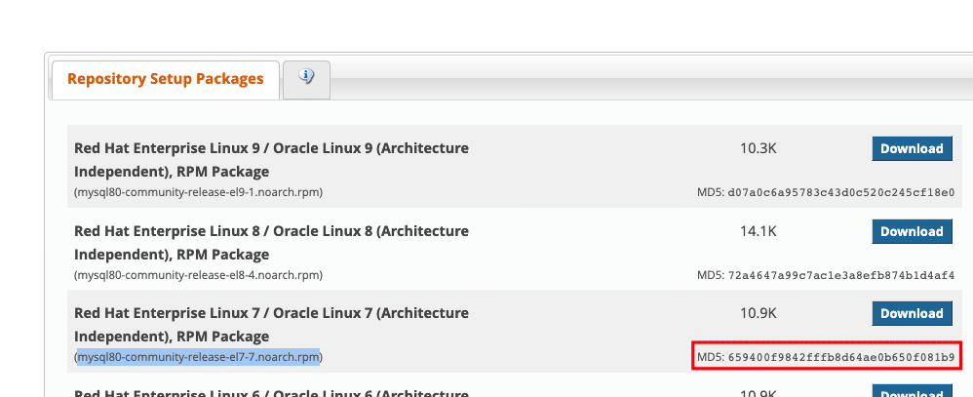Screen dimensions: 973x397
Task: Download the Linux 8 RPM package
Action: [912, 232]
